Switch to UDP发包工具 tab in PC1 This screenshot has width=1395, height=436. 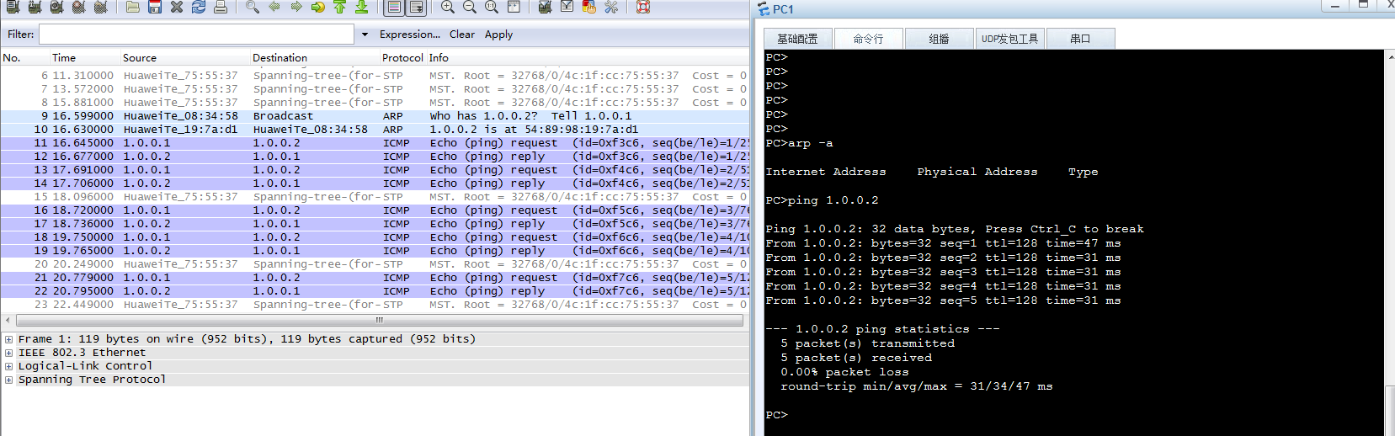click(1009, 39)
